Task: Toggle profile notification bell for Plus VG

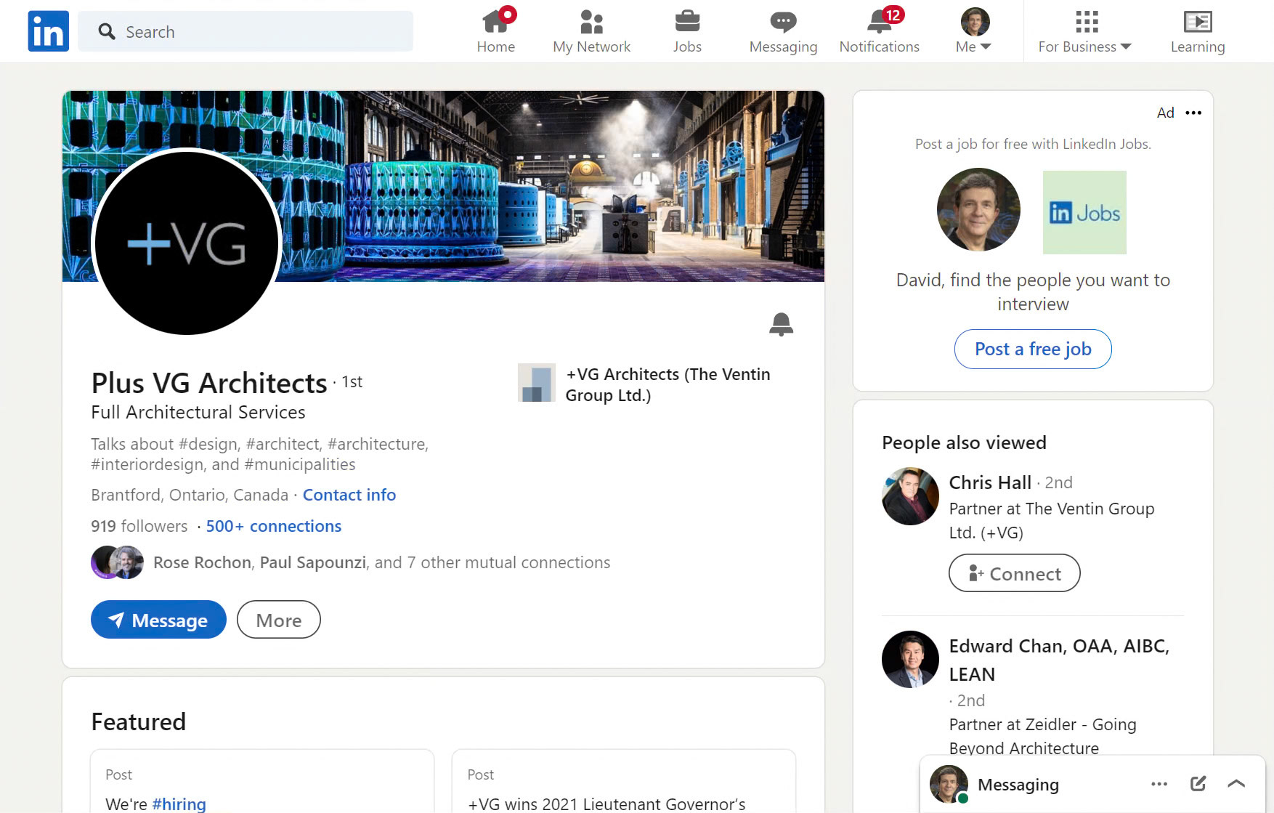Action: [781, 324]
